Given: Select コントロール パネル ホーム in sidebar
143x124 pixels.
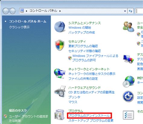Looking at the screenshot, I should pos(28,21).
